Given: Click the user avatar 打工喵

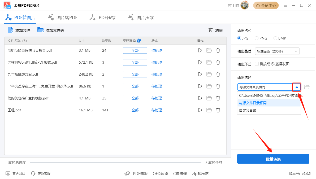Looking at the screenshot, I should coord(245,6).
